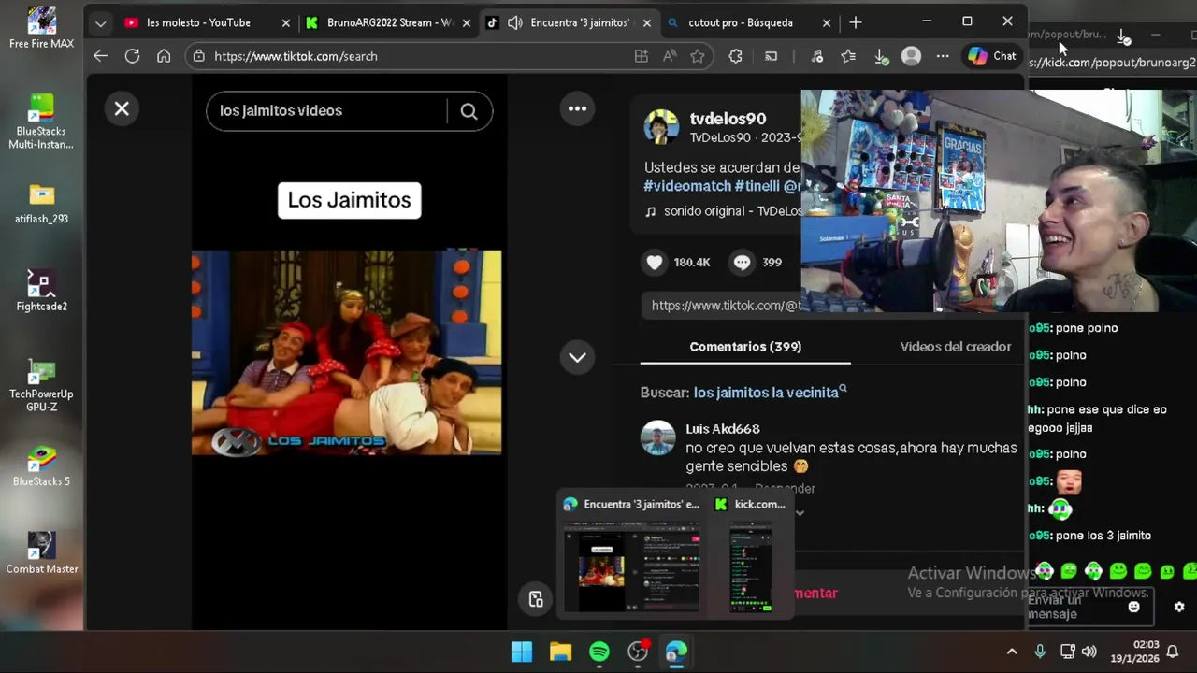Open the comments bubble icon showing 399
The image size is (1197, 673).
click(x=742, y=262)
